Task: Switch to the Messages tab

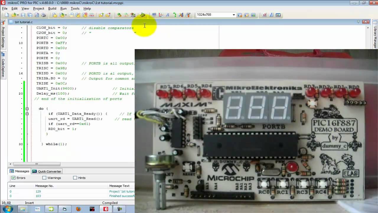Action: 19,171
